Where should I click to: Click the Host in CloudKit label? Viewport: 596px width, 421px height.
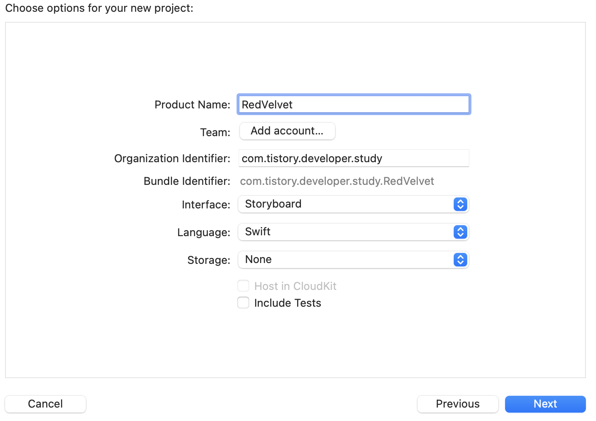coord(295,286)
